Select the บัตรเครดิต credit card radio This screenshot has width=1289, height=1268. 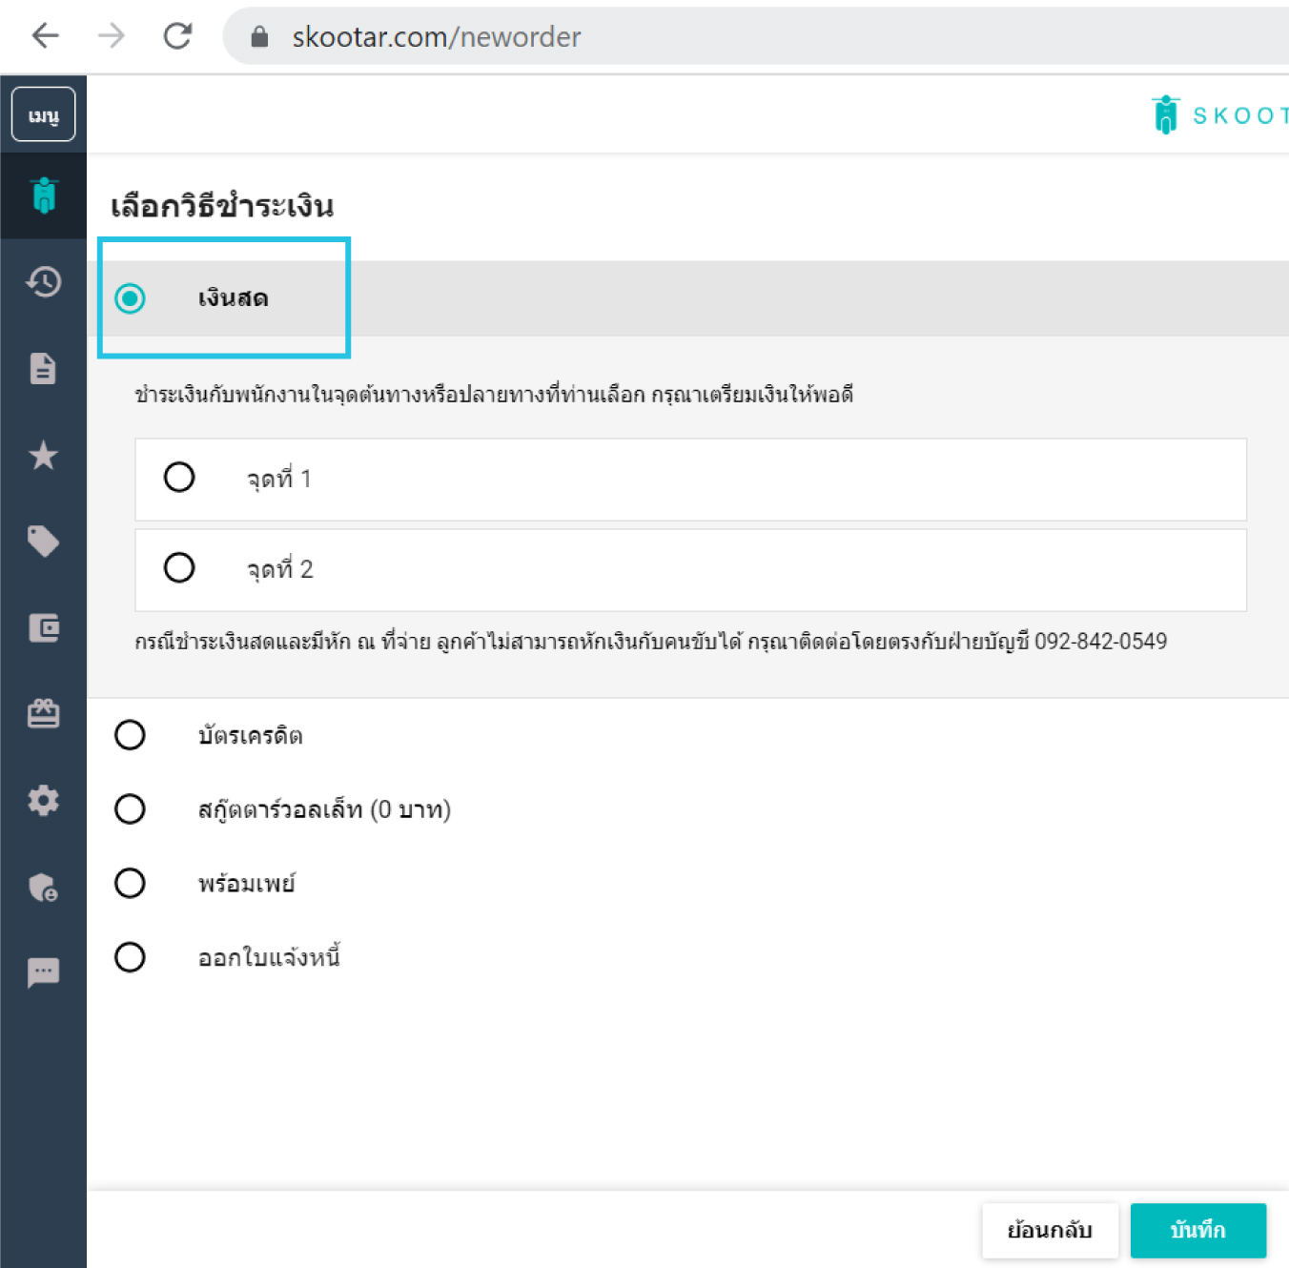tap(130, 735)
